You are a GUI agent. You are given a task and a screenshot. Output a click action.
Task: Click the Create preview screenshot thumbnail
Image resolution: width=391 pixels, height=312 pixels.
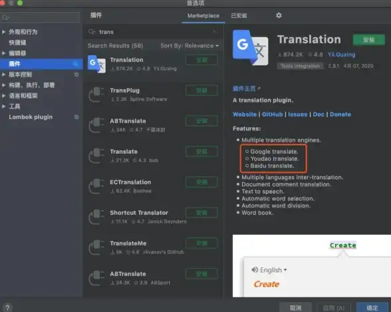[x=312, y=265]
